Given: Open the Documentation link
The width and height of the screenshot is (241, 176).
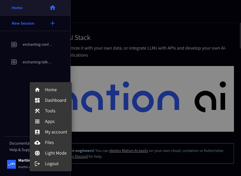Looking at the screenshot, I should tap(19, 143).
